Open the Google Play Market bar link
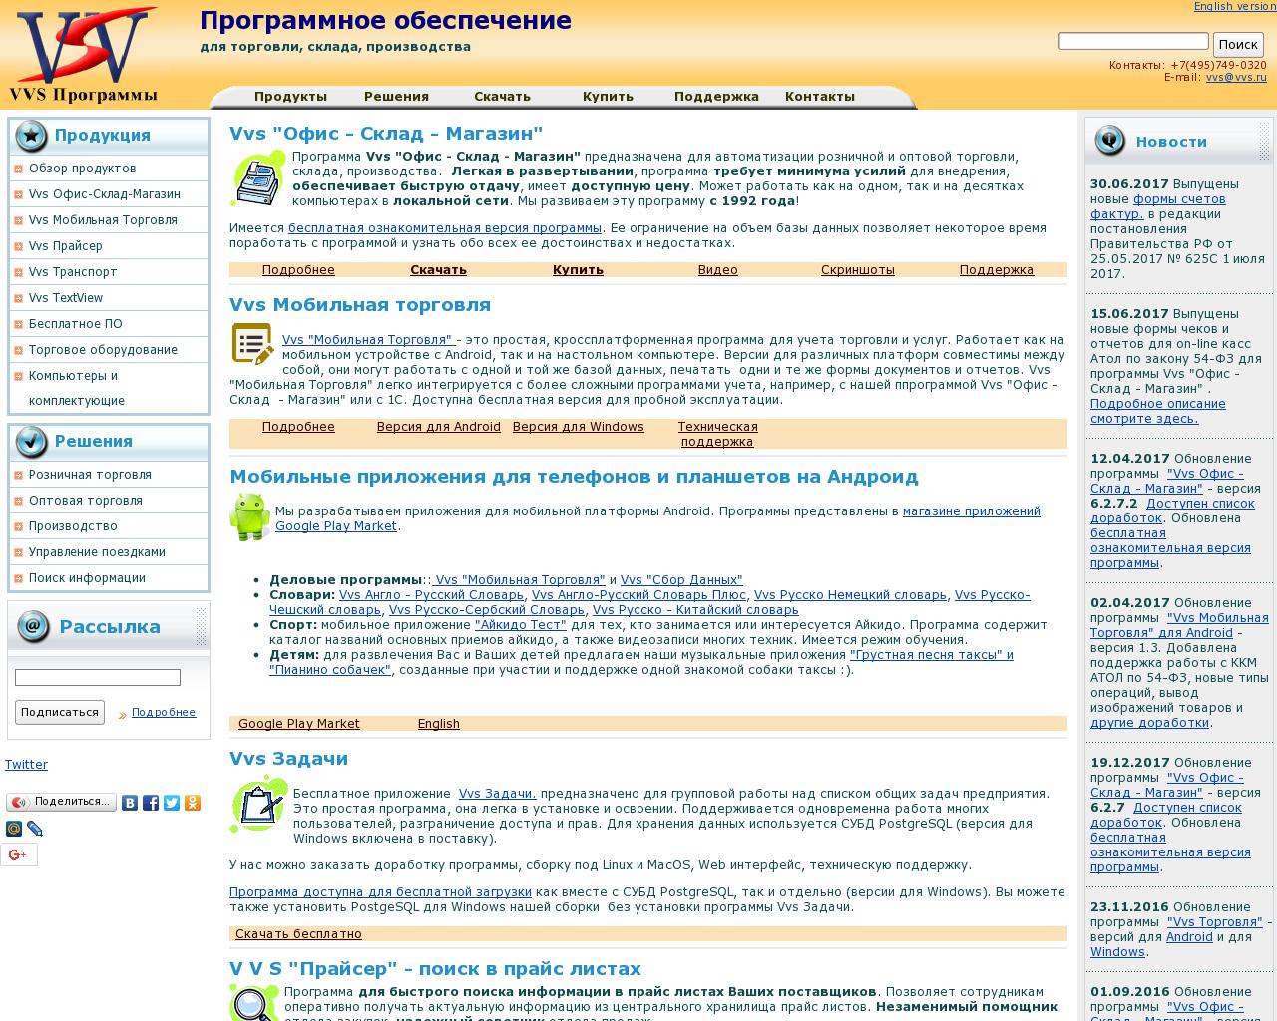Image resolution: width=1277 pixels, height=1021 pixels. (x=298, y=724)
